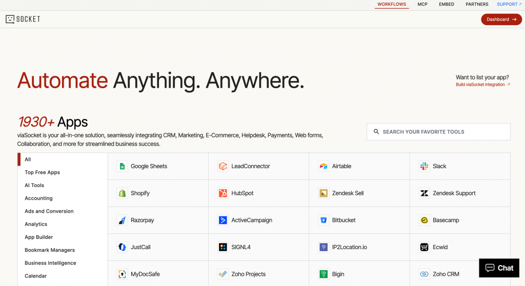Open the ActiveCampaign app name
This screenshot has width=525, height=286.
[x=252, y=220]
